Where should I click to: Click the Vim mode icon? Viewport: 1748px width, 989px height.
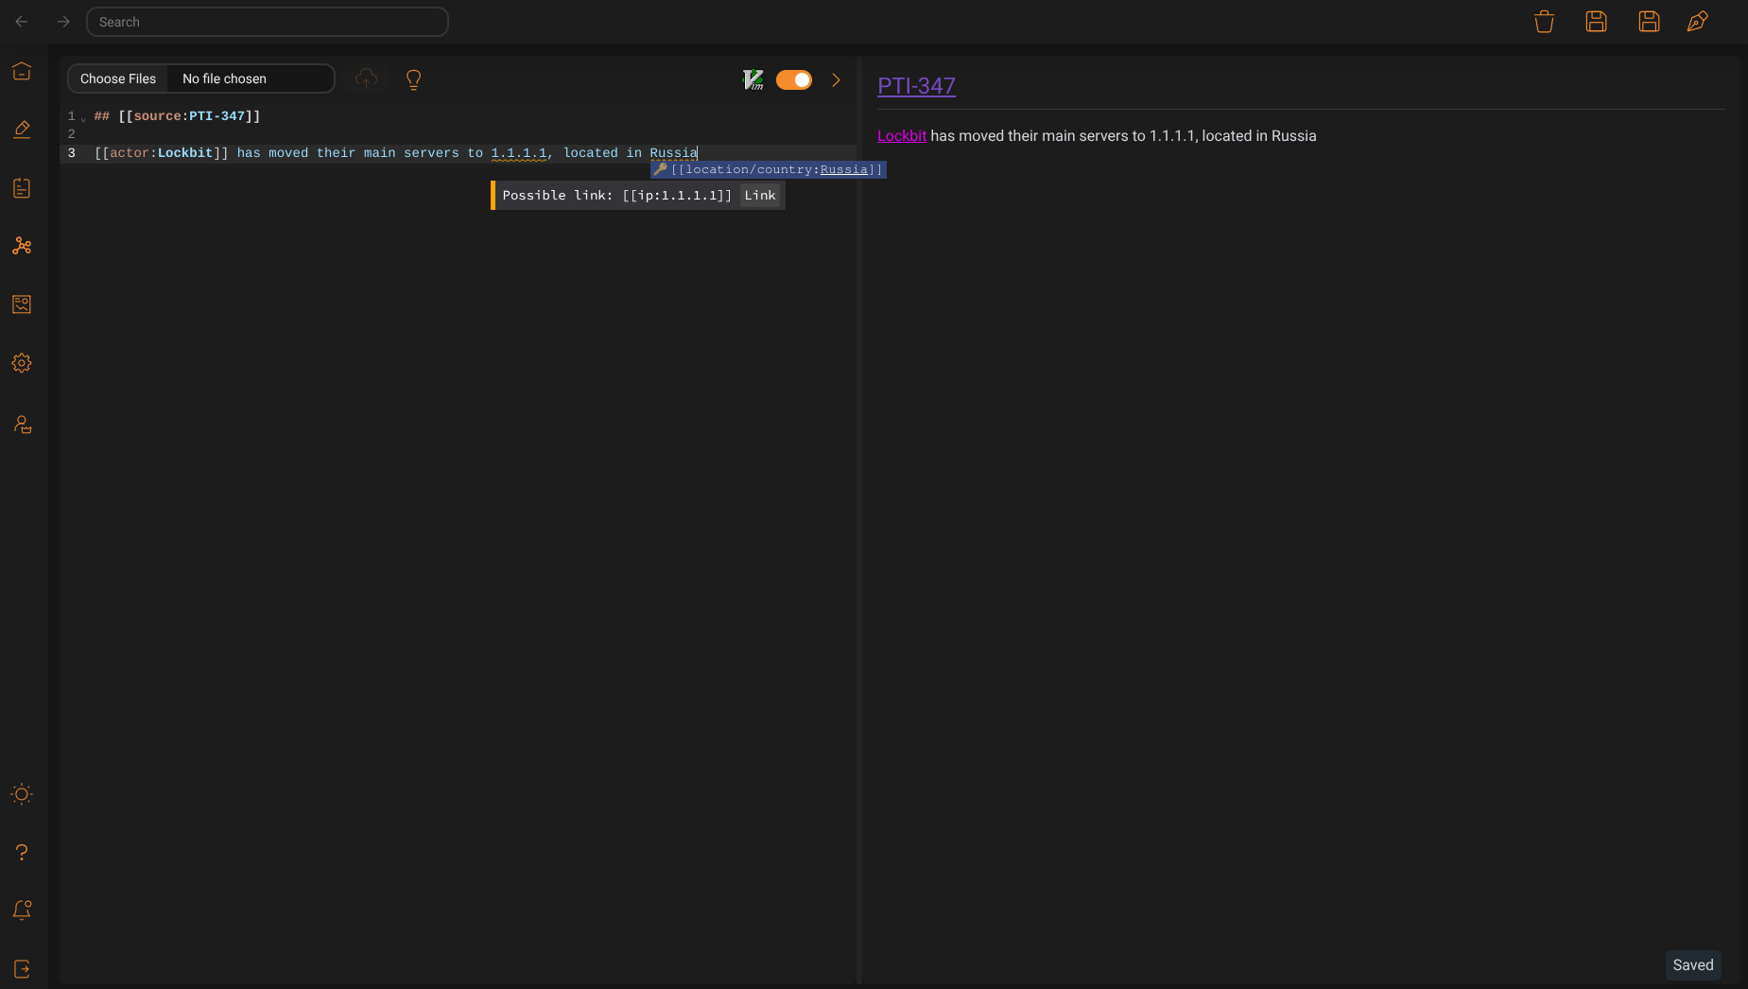(x=753, y=79)
